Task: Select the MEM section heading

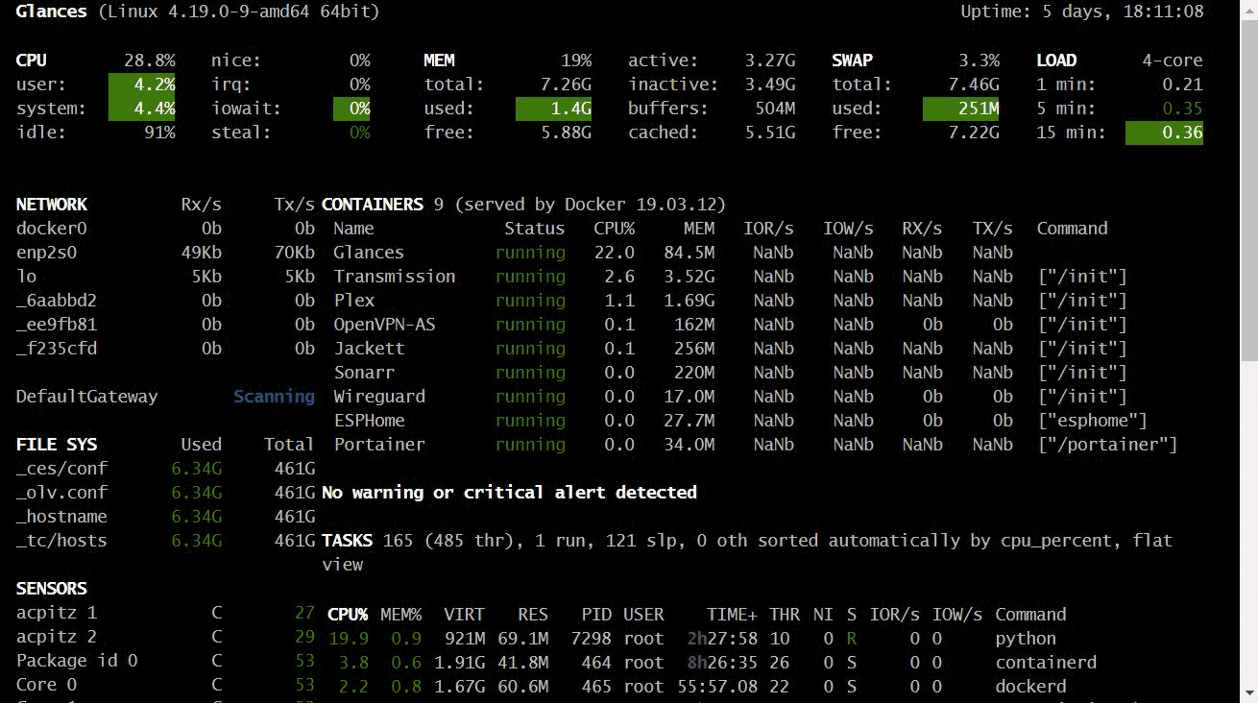Action: [x=439, y=61]
